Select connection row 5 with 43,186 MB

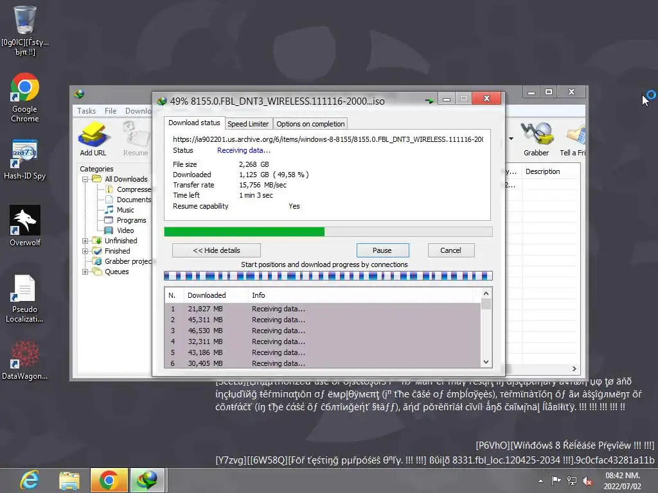tap(323, 352)
